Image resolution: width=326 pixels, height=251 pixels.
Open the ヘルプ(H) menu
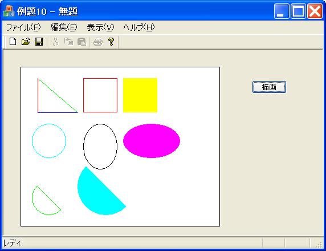tap(138, 27)
